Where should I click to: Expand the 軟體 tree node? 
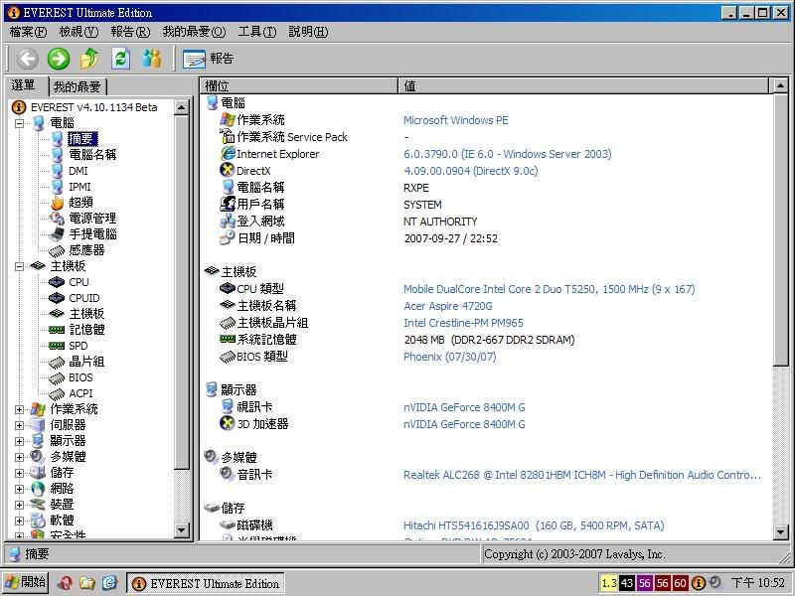19,521
